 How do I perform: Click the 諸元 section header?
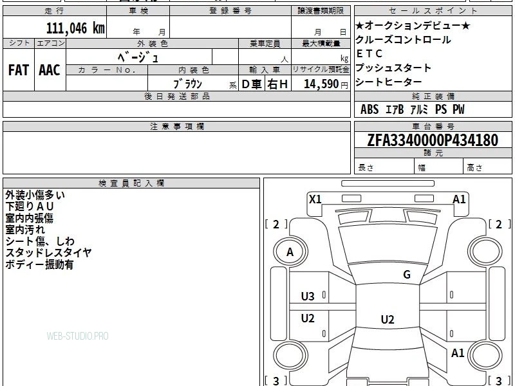(x=433, y=153)
